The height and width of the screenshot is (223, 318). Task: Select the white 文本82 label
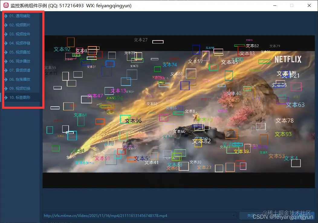click(x=202, y=141)
